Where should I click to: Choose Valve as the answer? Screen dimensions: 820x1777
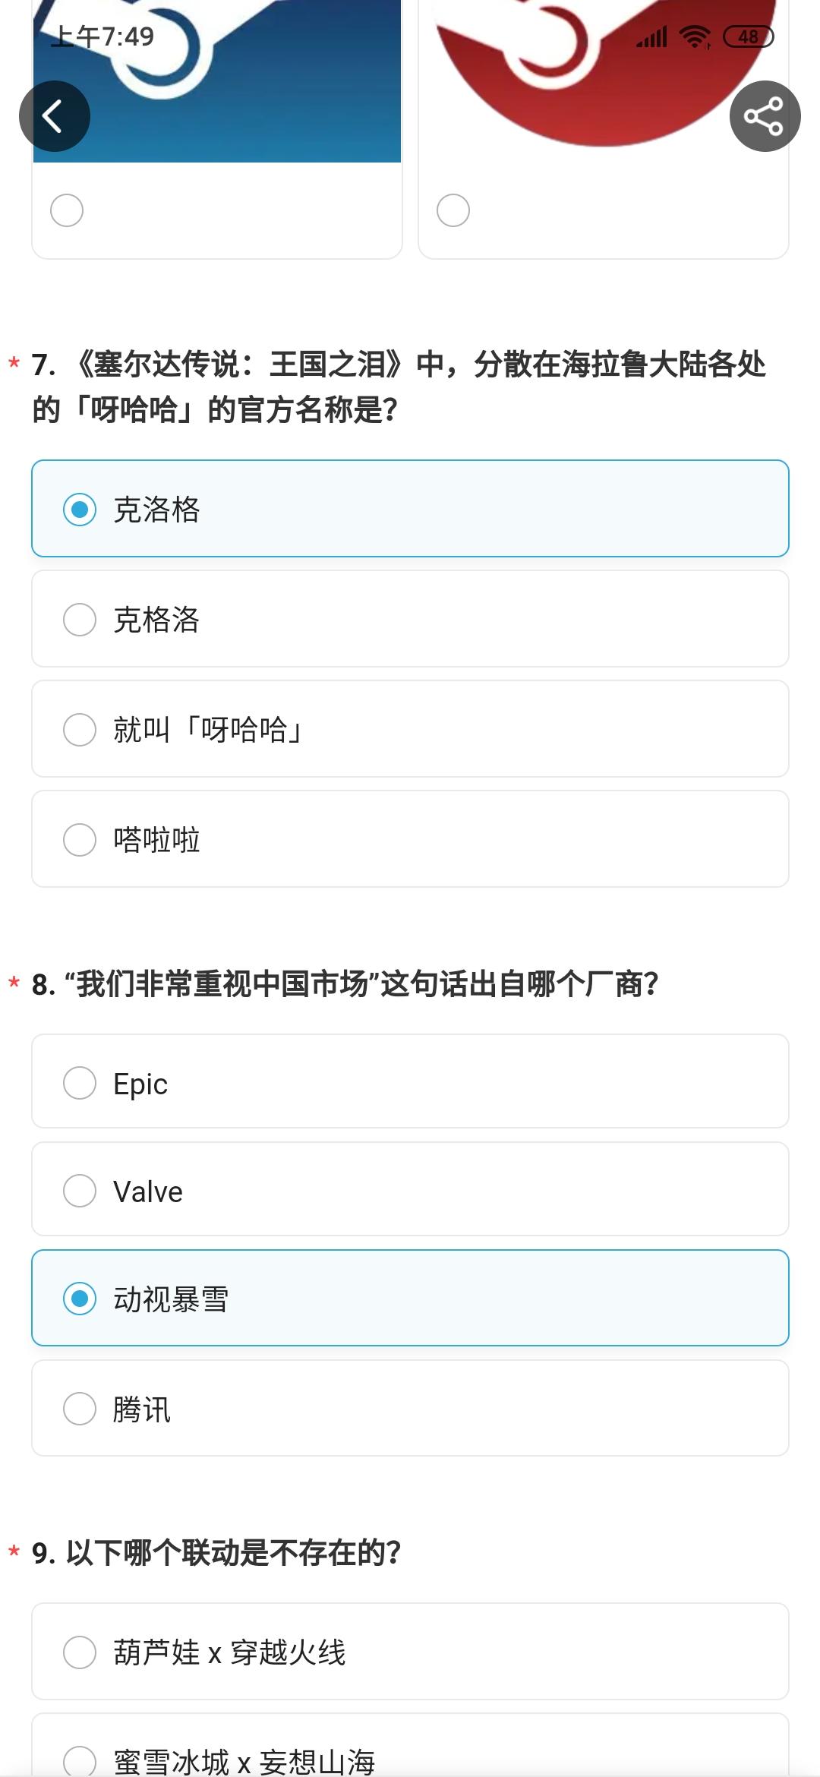410,1190
